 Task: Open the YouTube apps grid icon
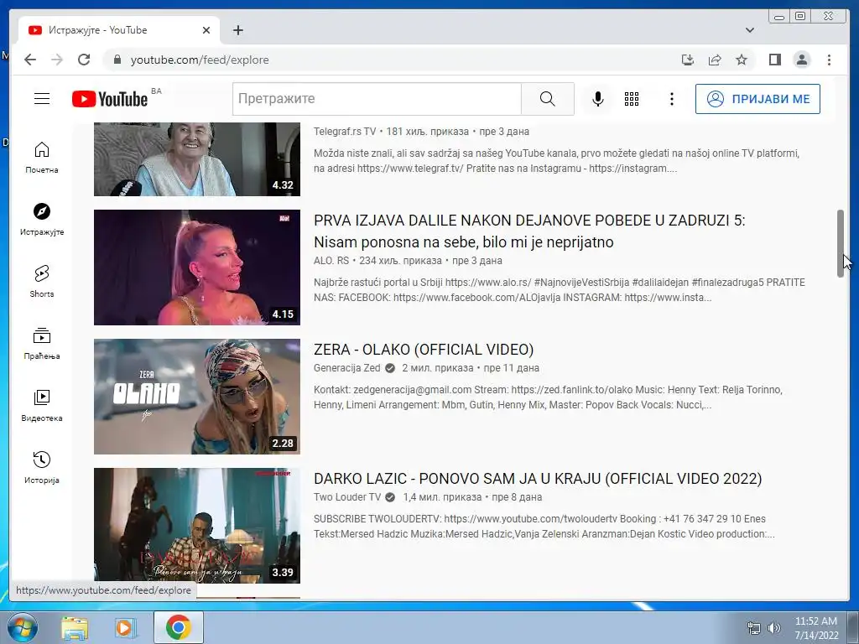pyautogui.click(x=632, y=99)
